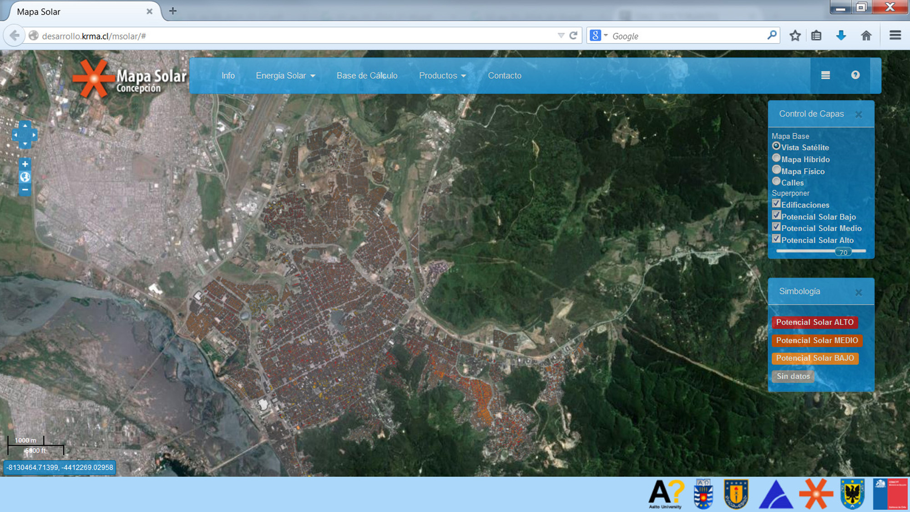Expand the Energía Solar dropdown menu
The width and height of the screenshot is (910, 512).
click(x=285, y=76)
